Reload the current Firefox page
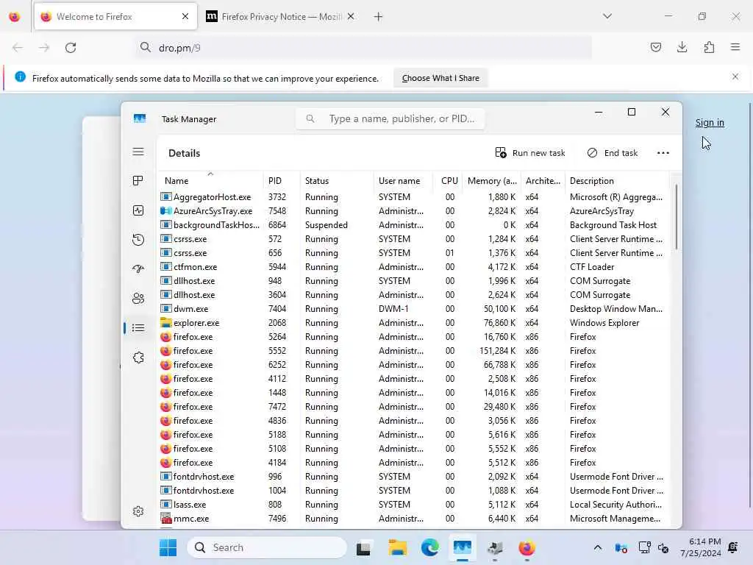Image resolution: width=753 pixels, height=565 pixels. (71, 48)
